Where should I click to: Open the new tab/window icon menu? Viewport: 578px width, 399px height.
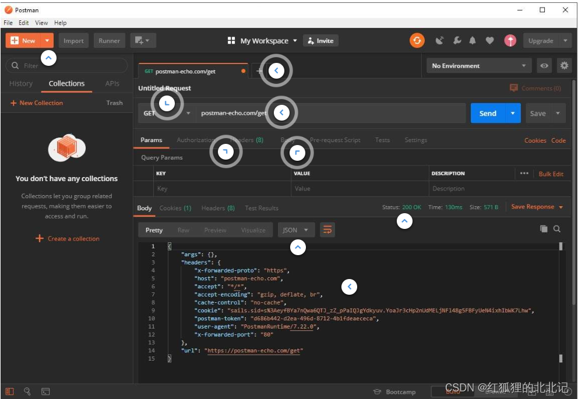(143, 41)
